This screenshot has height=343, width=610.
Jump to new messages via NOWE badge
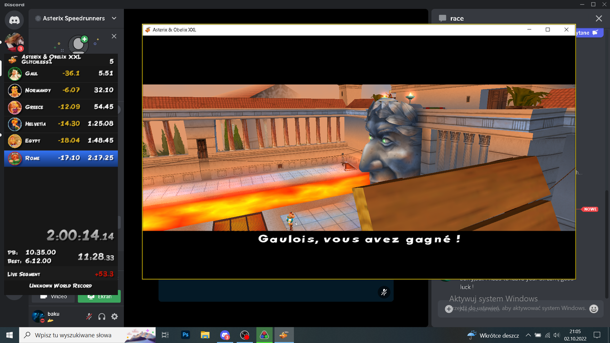point(590,209)
